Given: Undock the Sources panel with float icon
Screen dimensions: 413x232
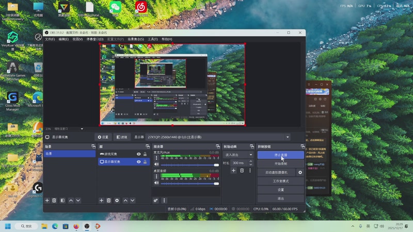Looking at the screenshot, I should coord(148,146).
